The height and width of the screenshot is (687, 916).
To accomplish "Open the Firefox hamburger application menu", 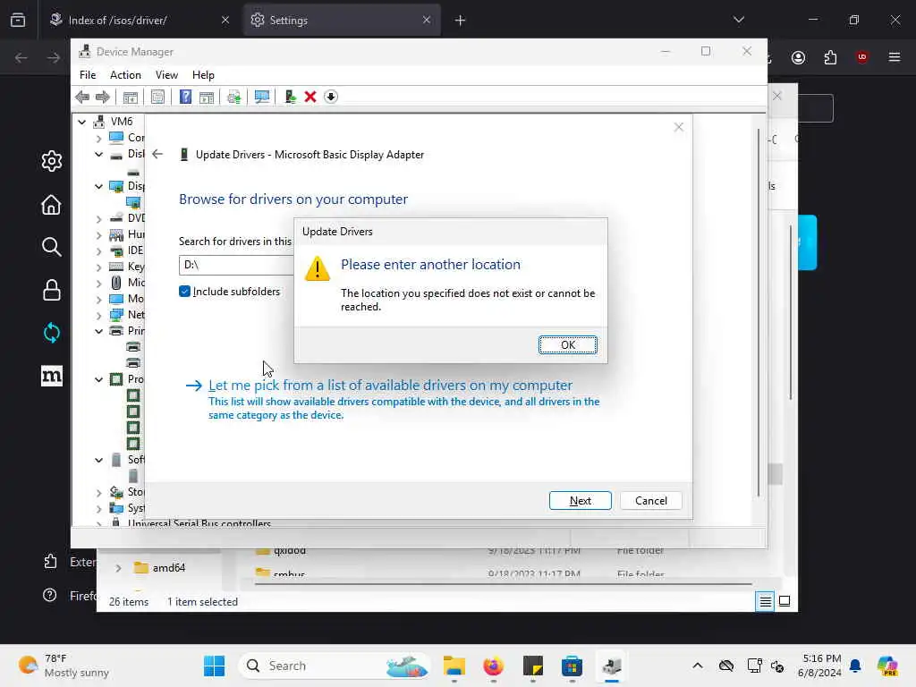I will pos(894,57).
